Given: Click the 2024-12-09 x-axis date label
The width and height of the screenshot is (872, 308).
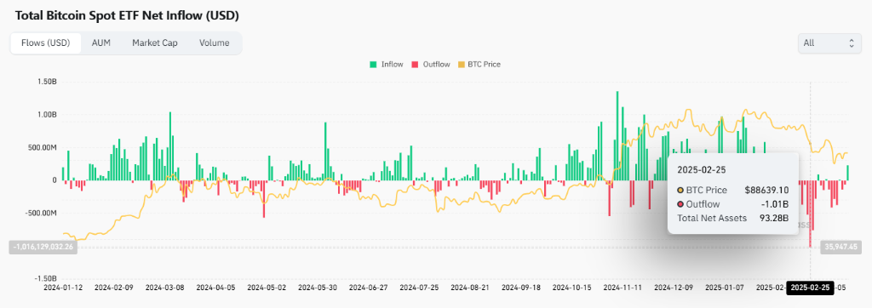Looking at the screenshot, I should tap(673, 288).
